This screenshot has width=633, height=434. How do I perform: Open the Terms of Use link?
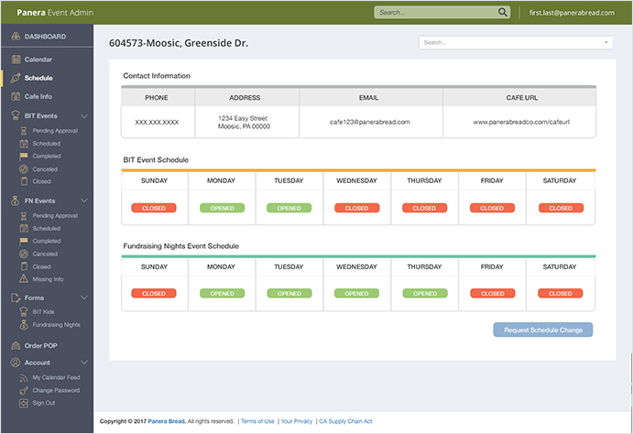pyautogui.click(x=257, y=421)
